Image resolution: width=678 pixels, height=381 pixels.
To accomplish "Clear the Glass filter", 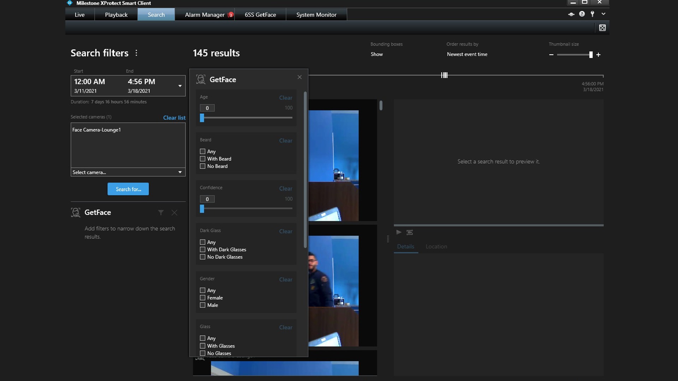I will point(286,327).
